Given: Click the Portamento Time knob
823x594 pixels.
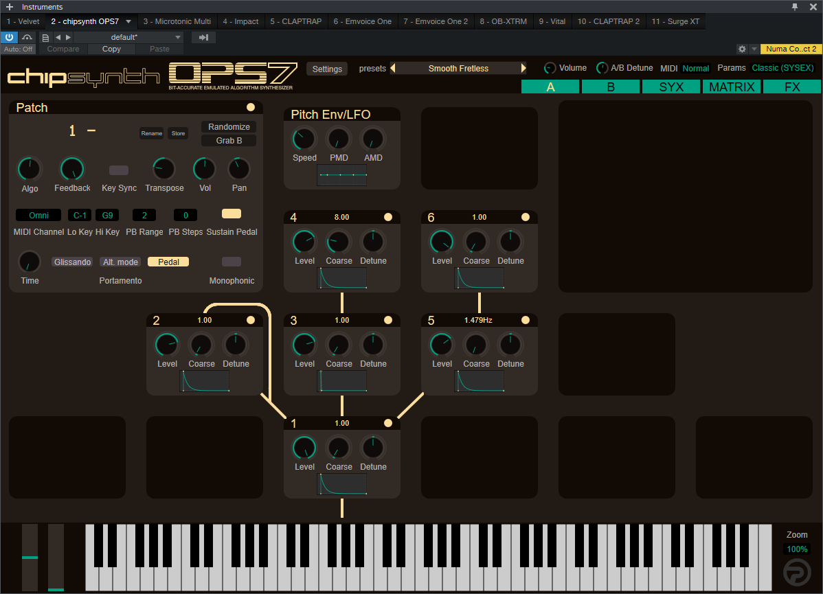Looking at the screenshot, I should tap(30, 262).
